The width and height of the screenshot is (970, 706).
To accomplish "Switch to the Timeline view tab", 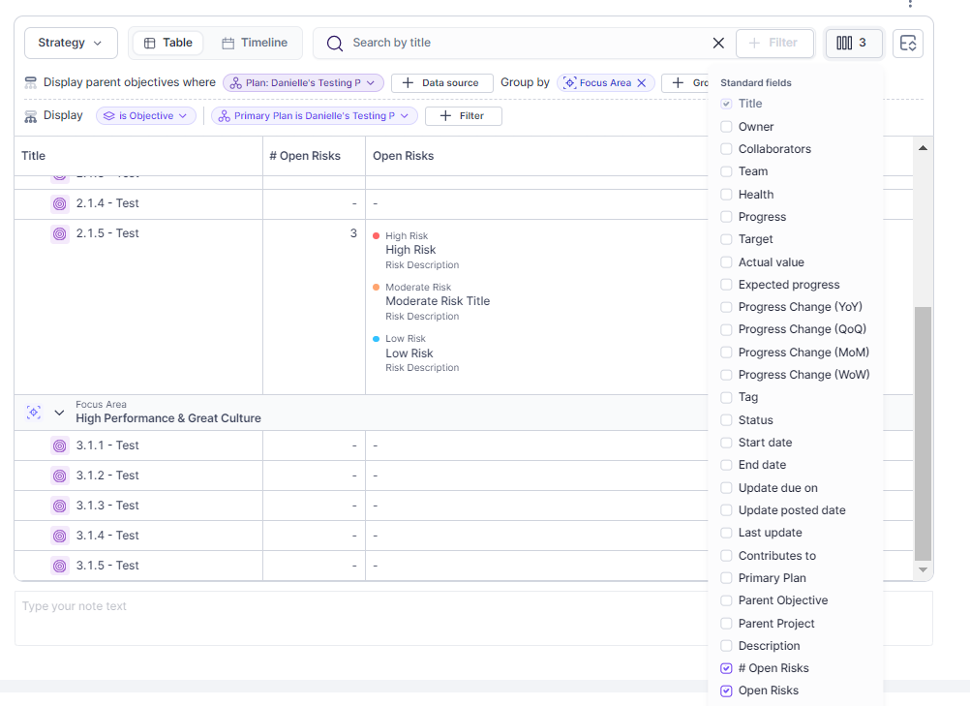I will pos(255,43).
